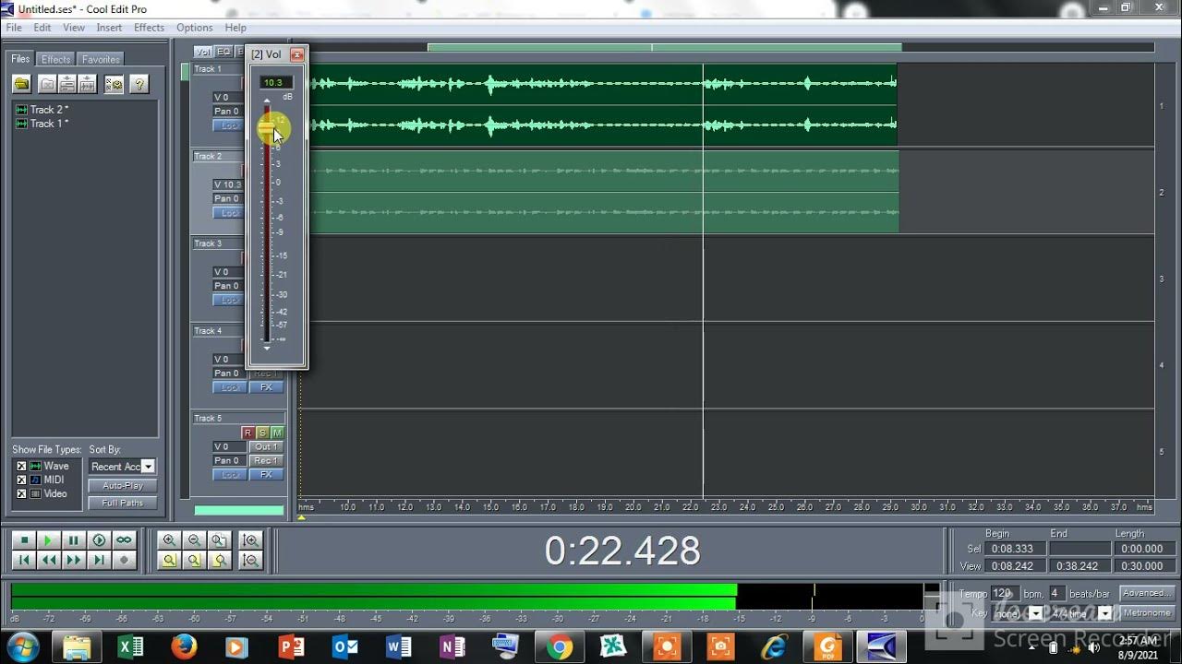Viewport: 1182px width, 664px height.
Task: Click the Zoom Out Full icon
Action: point(219,540)
